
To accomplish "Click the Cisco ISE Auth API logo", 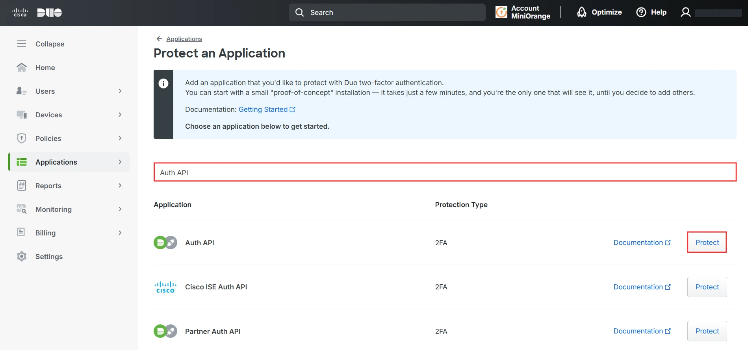I will click(165, 287).
